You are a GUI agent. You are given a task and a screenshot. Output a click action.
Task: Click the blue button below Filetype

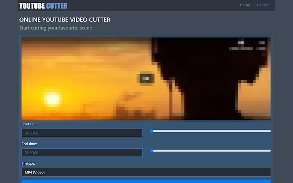tap(146, 182)
